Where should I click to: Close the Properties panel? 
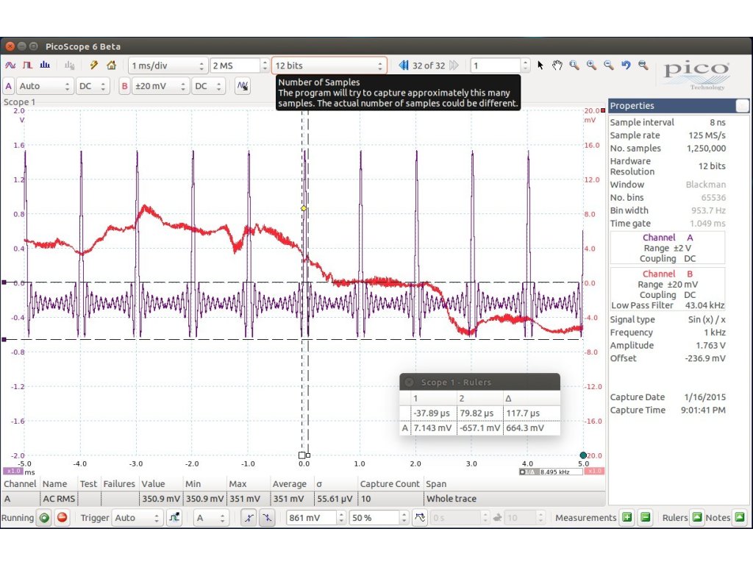(742, 106)
